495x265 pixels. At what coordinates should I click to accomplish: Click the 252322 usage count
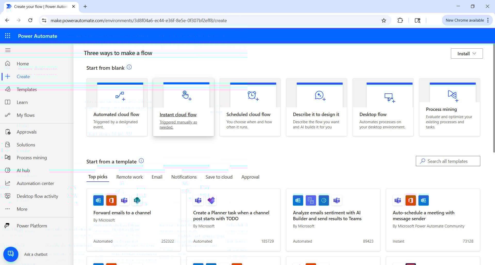168,241
